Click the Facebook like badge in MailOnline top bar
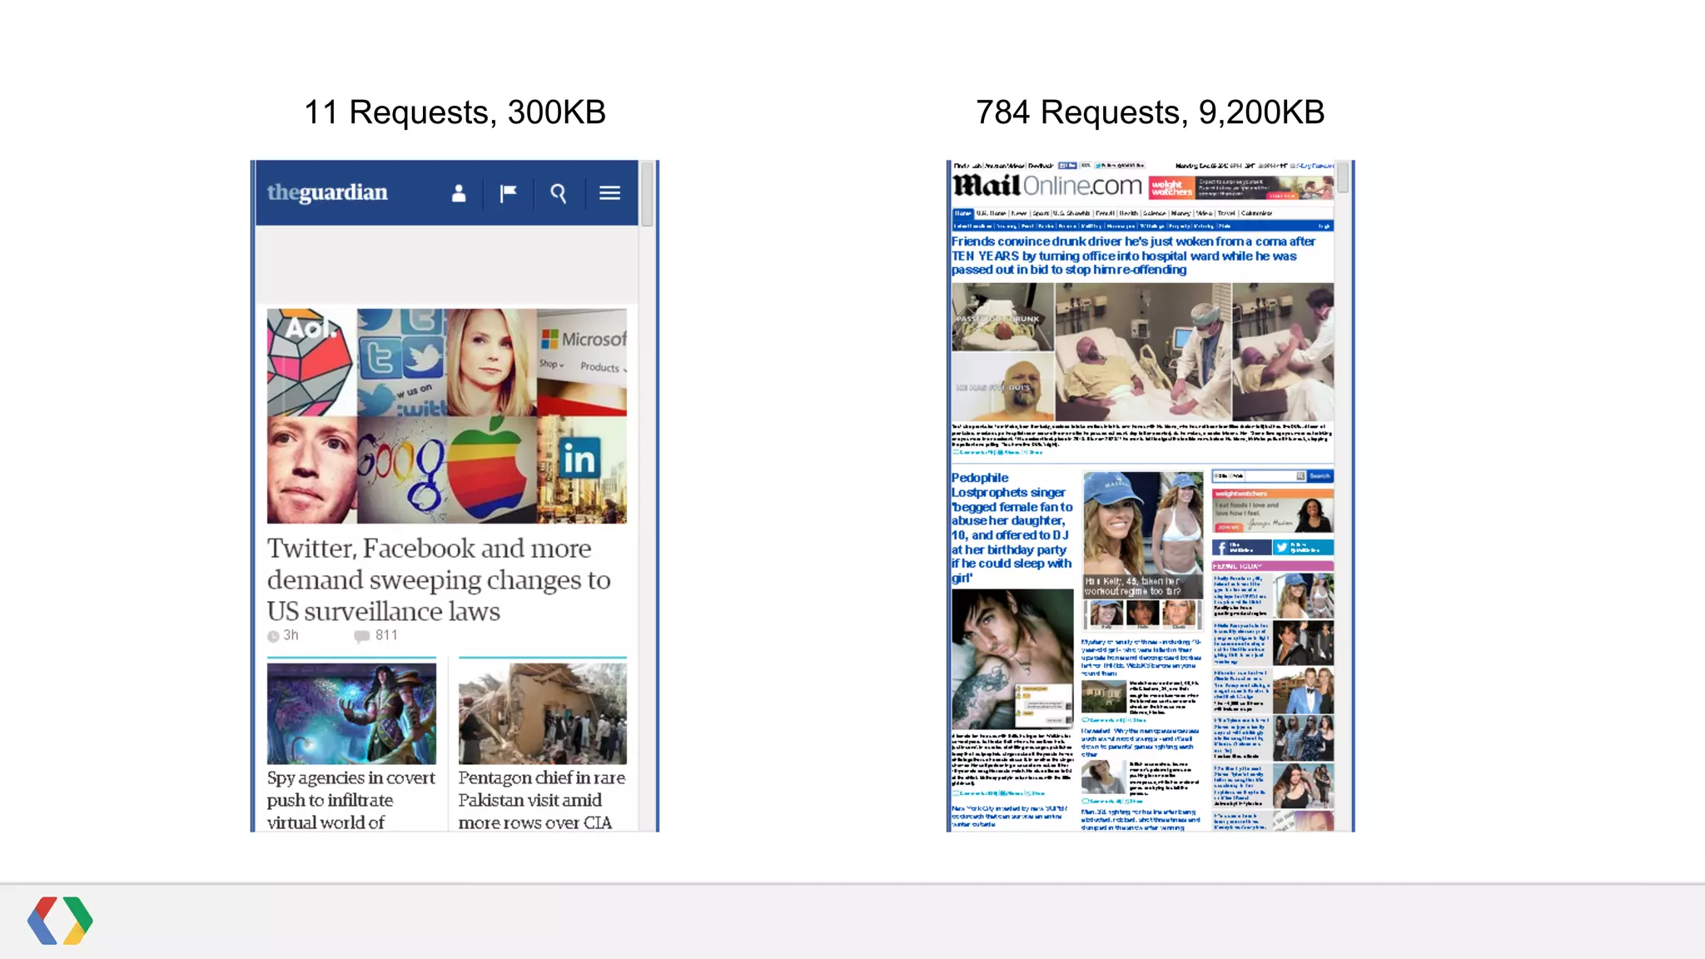Screen dimensions: 1705x959 point(1067,166)
